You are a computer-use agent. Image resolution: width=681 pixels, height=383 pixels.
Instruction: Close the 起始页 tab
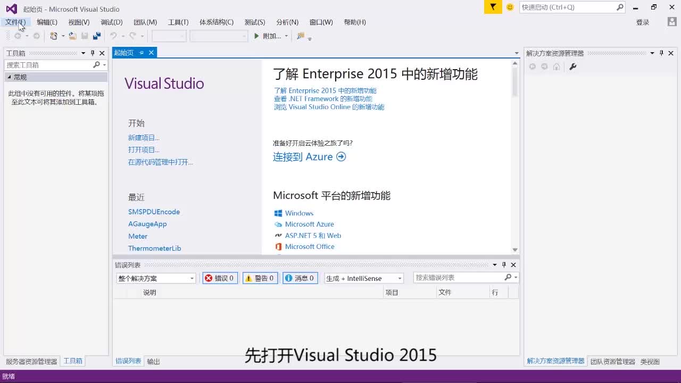151,53
